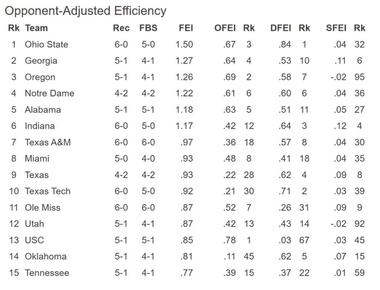
Task: Select the Texas Tech team name
Action: click(x=47, y=191)
